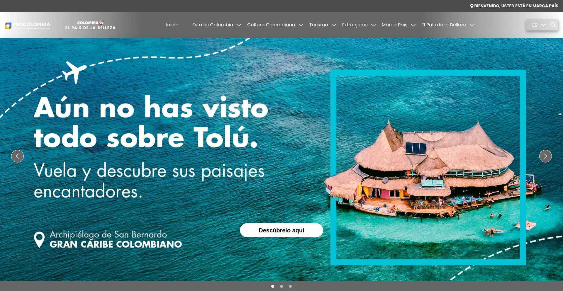Select the third carousel dot
Screen dimensions: 563x291
(x=291, y=286)
